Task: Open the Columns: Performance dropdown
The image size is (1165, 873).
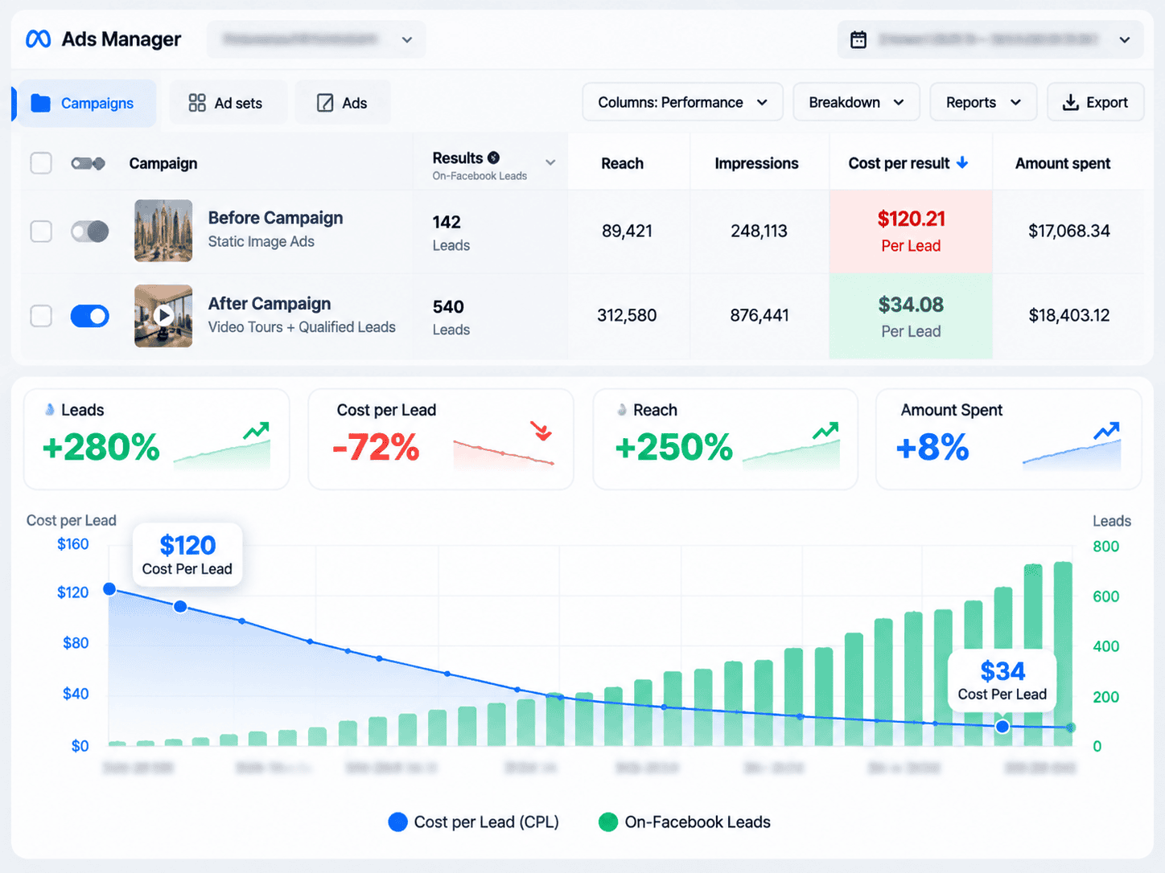Action: click(682, 102)
